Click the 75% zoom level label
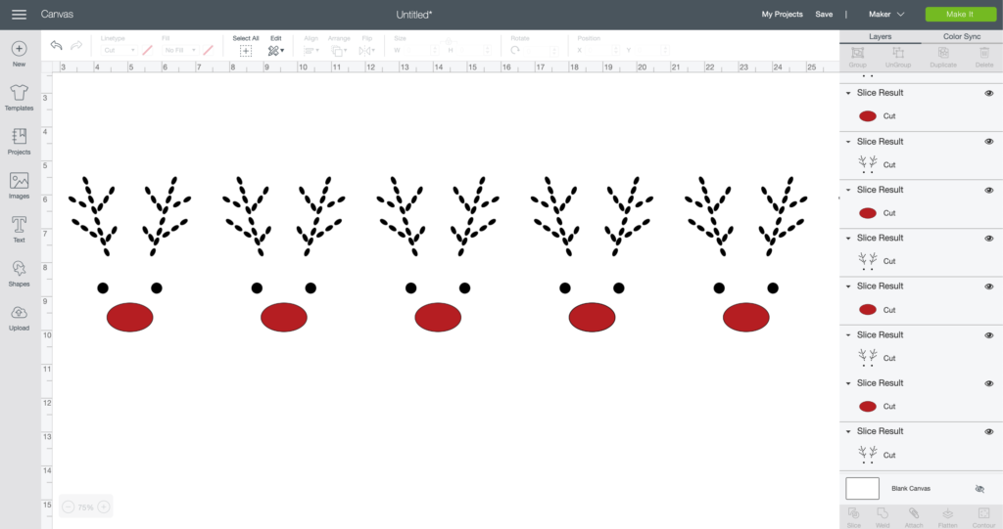 click(86, 507)
